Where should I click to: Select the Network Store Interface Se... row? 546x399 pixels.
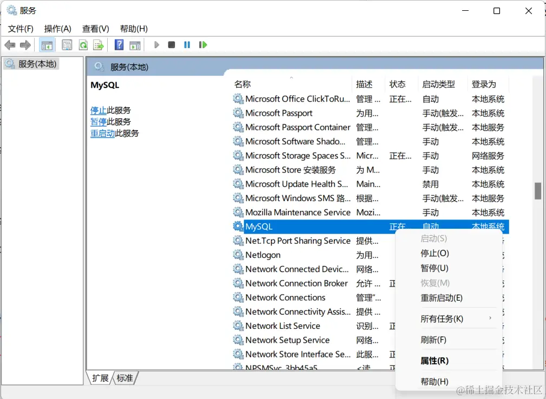pyautogui.click(x=315, y=354)
